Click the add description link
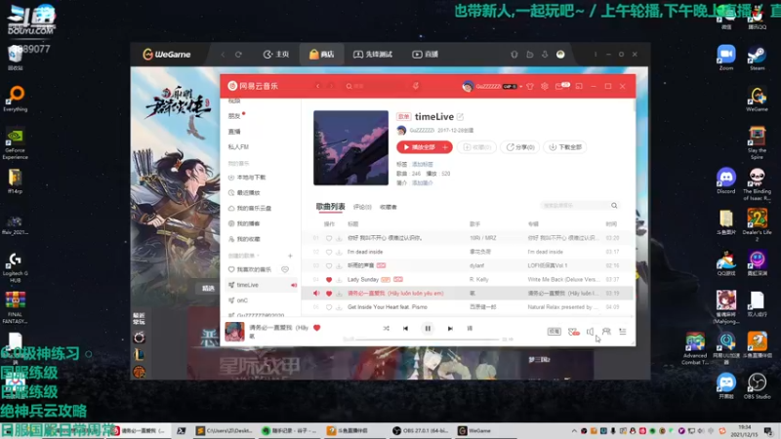This screenshot has height=439, width=781. click(x=423, y=183)
